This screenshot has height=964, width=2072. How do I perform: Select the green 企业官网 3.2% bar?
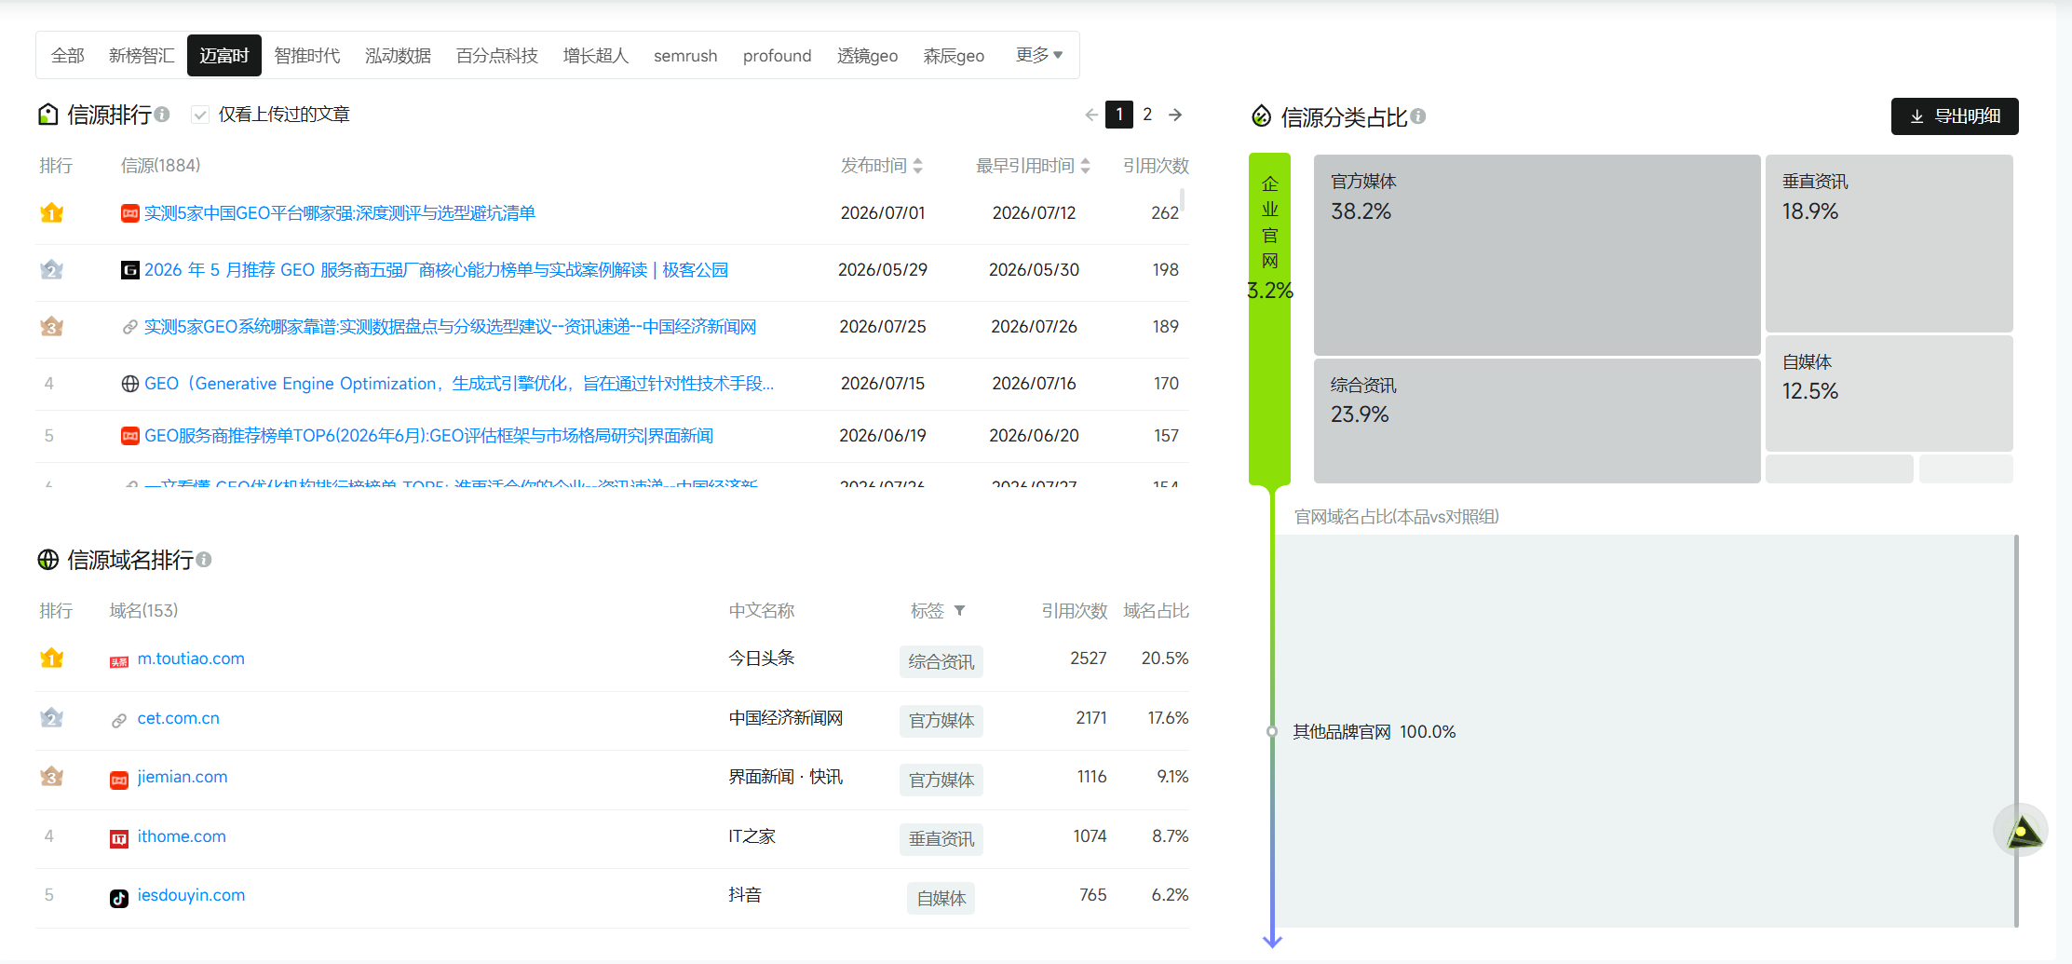1269,319
